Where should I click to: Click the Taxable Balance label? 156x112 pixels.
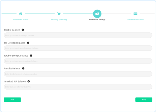12,30
